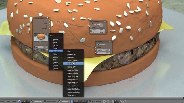The height and width of the screenshot is (103, 184).
Task: Toggle Backdrop checkbox
Action: point(60,101)
